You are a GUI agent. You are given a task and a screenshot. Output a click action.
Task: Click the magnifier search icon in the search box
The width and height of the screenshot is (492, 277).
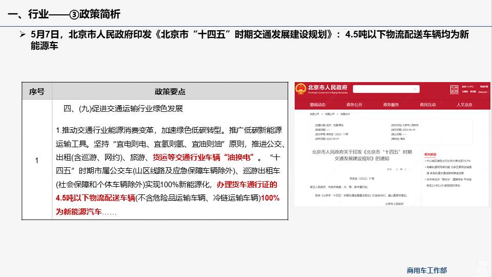[415, 89]
